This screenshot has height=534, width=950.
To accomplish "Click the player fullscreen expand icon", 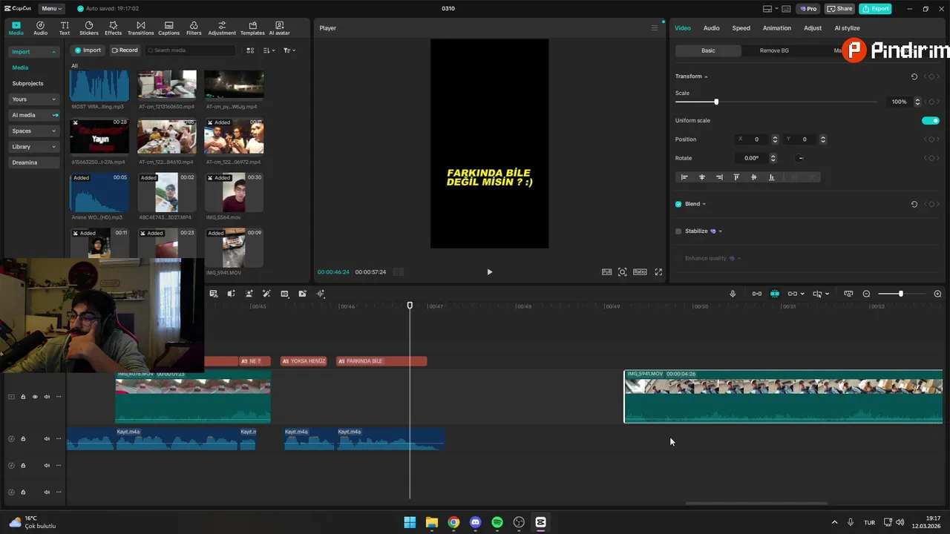I will 658,272.
